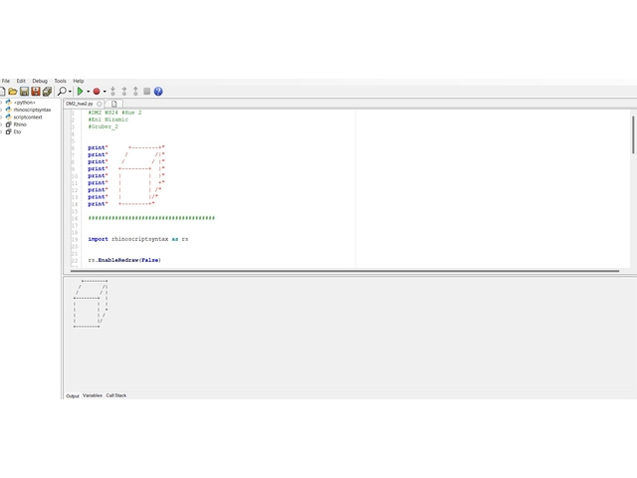Click the ASCII cube in the output panel
This screenshot has height=478, width=637.
91,304
